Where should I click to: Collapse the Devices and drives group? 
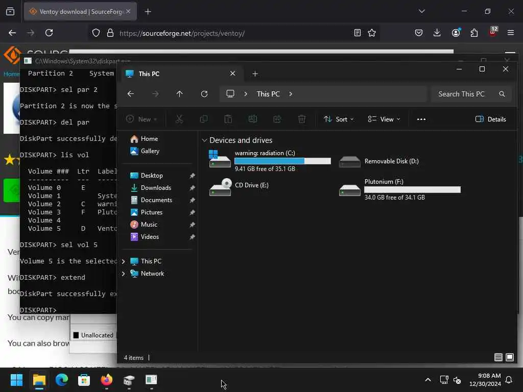[x=204, y=140]
